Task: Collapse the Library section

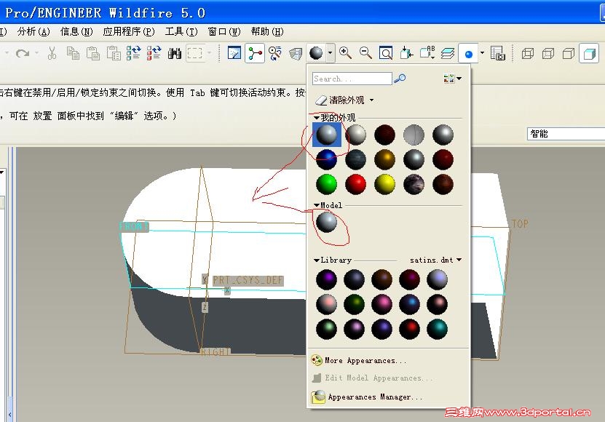Action: [317, 260]
